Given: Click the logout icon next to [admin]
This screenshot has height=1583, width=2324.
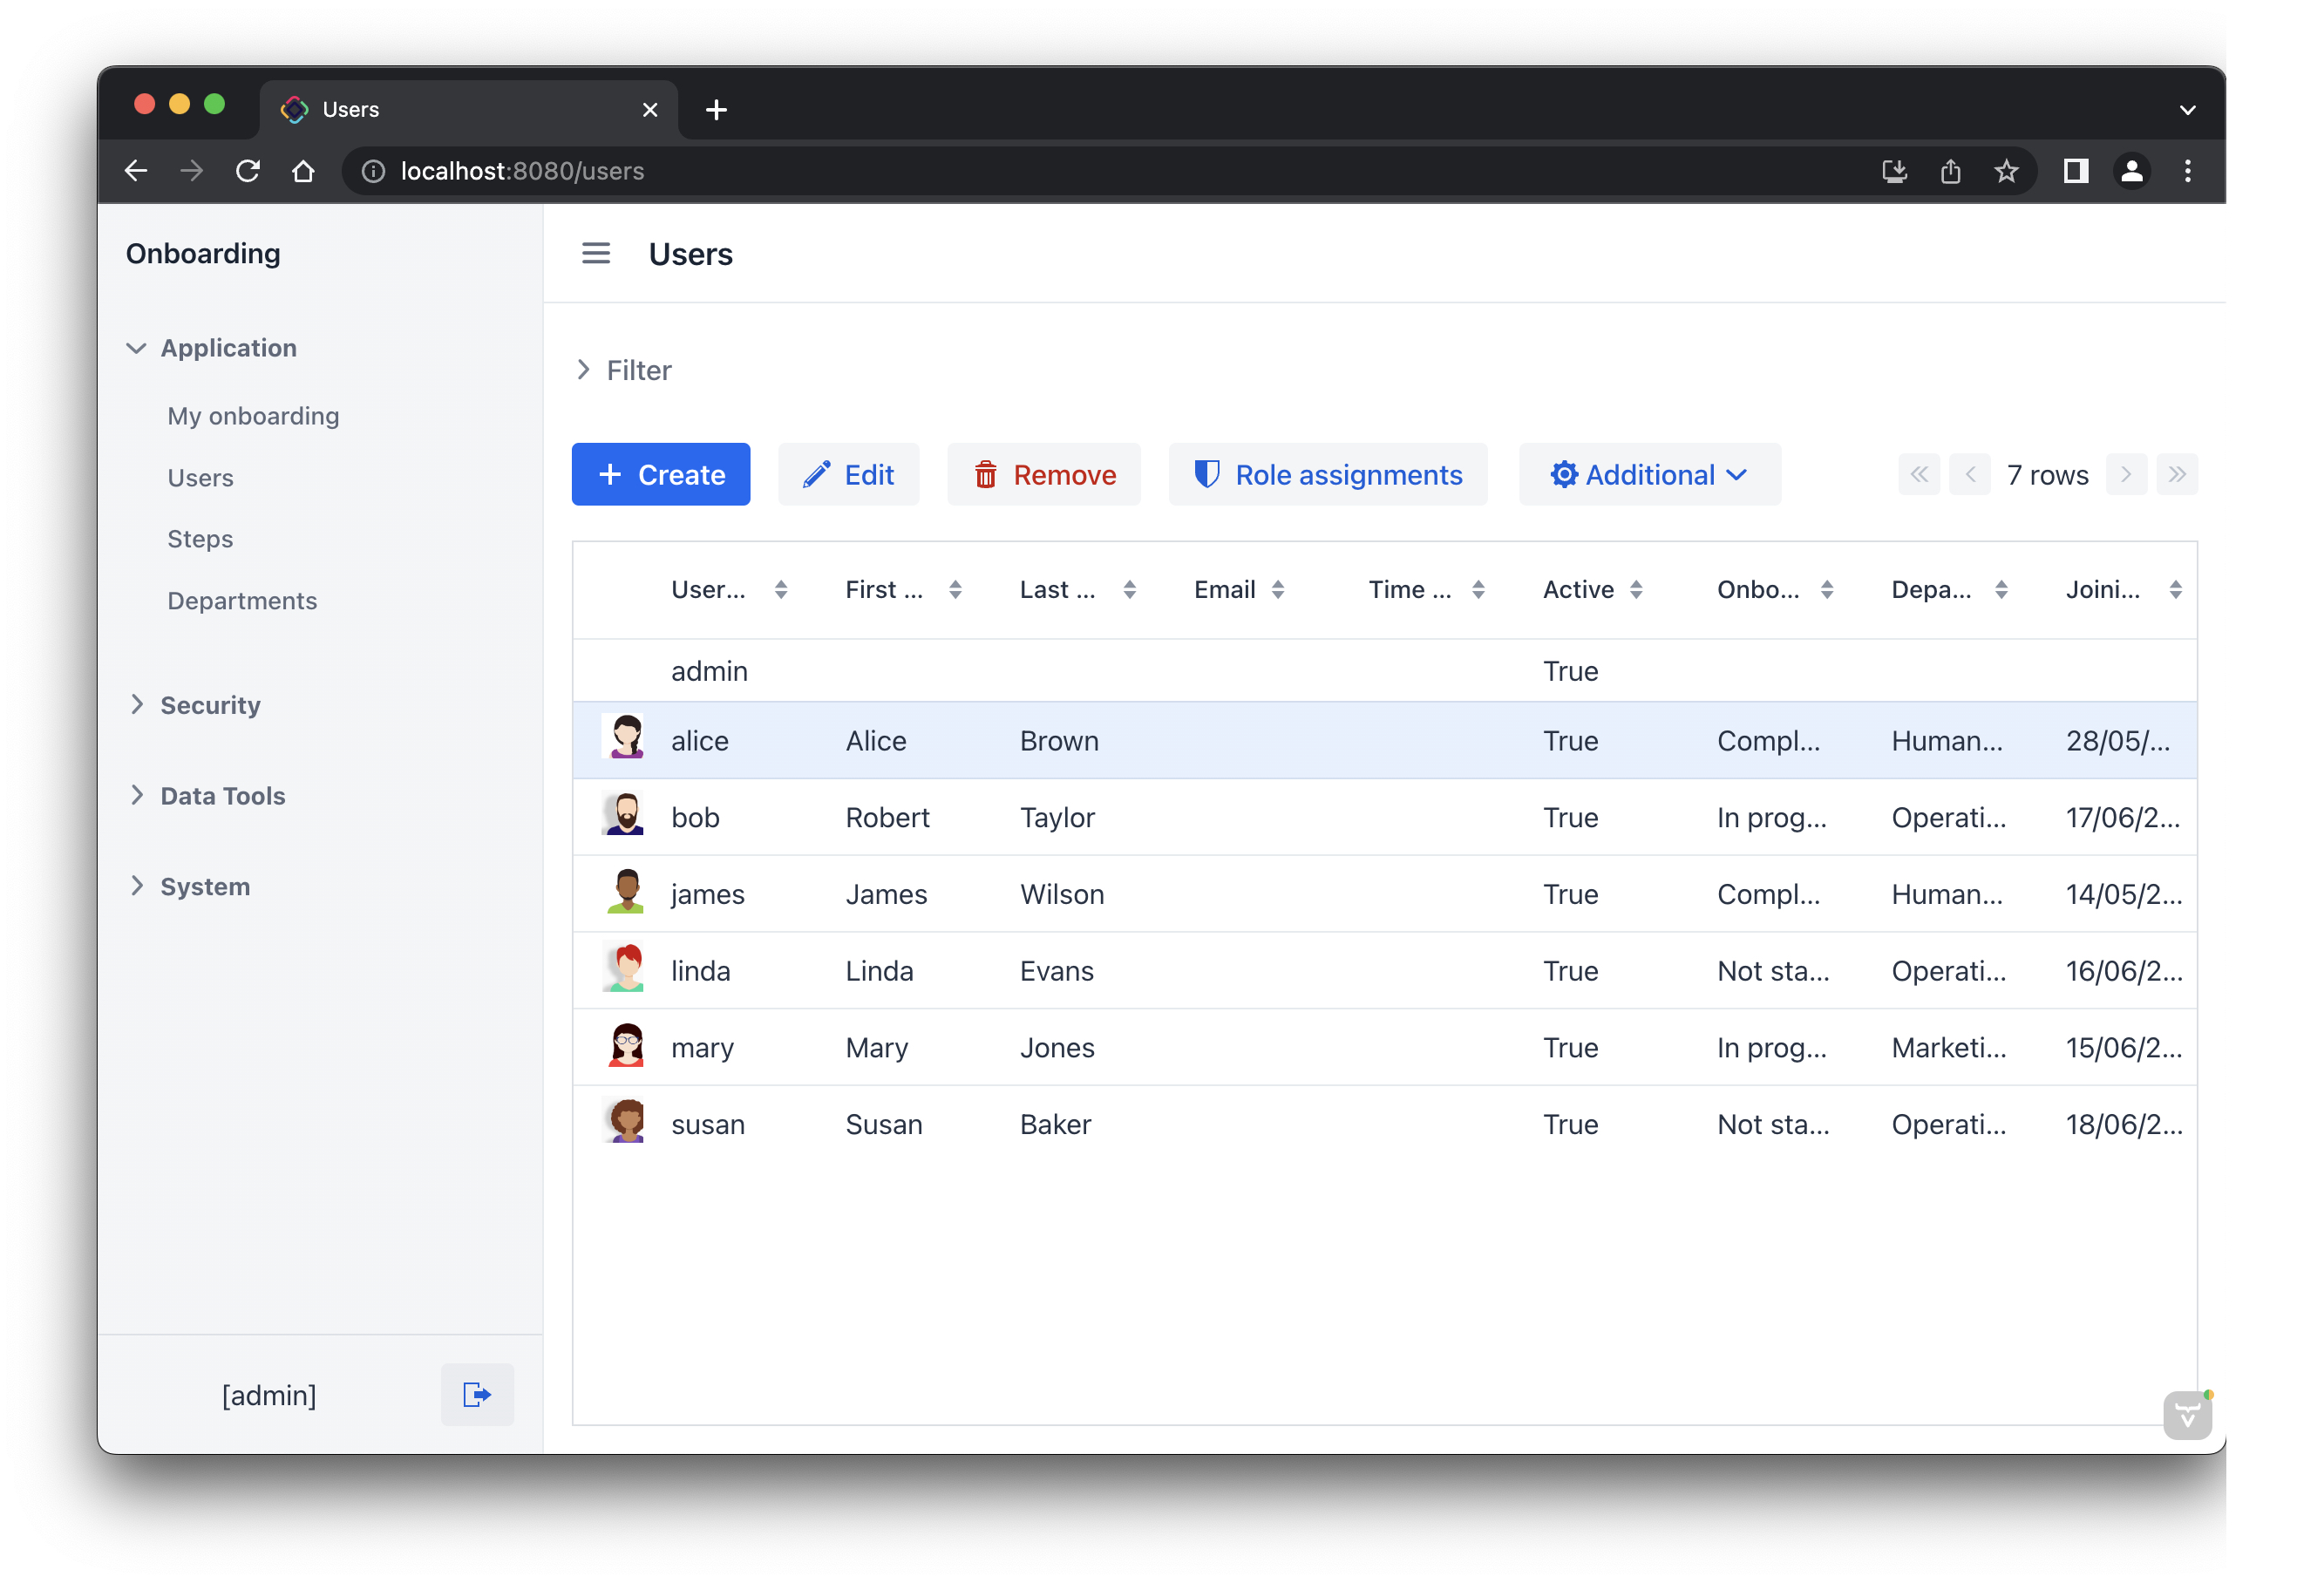Looking at the screenshot, I should point(477,1394).
